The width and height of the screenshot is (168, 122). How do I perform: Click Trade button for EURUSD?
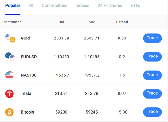pyautogui.click(x=152, y=57)
